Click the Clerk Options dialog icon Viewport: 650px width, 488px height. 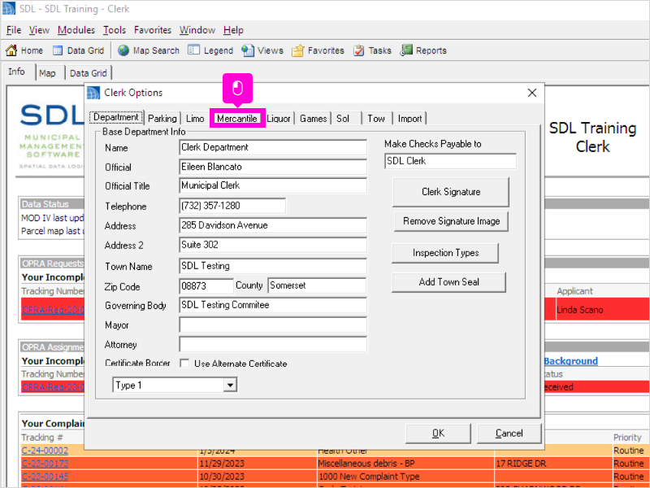93,93
